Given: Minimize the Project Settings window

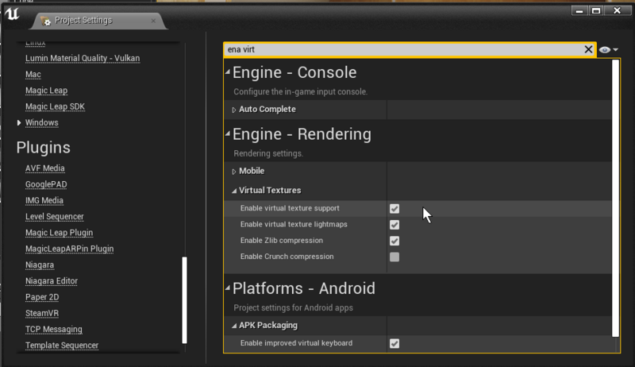Looking at the screenshot, I should pos(579,11).
